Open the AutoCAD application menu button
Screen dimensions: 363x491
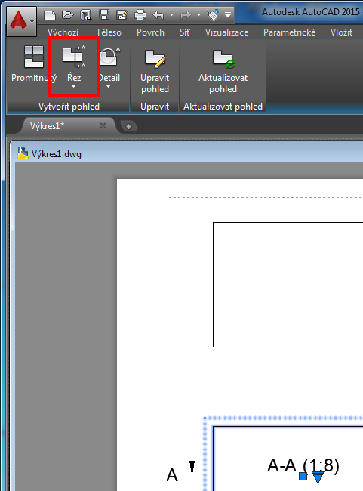point(21,21)
